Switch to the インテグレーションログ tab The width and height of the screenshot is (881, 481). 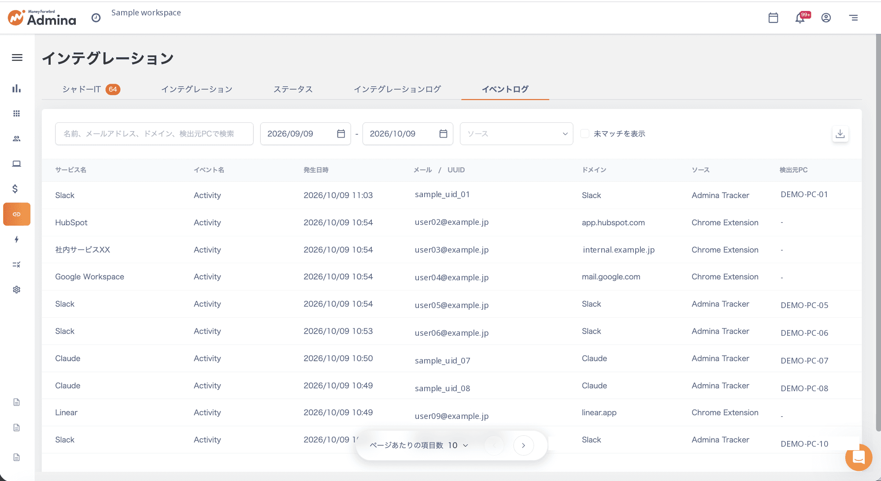(x=397, y=89)
